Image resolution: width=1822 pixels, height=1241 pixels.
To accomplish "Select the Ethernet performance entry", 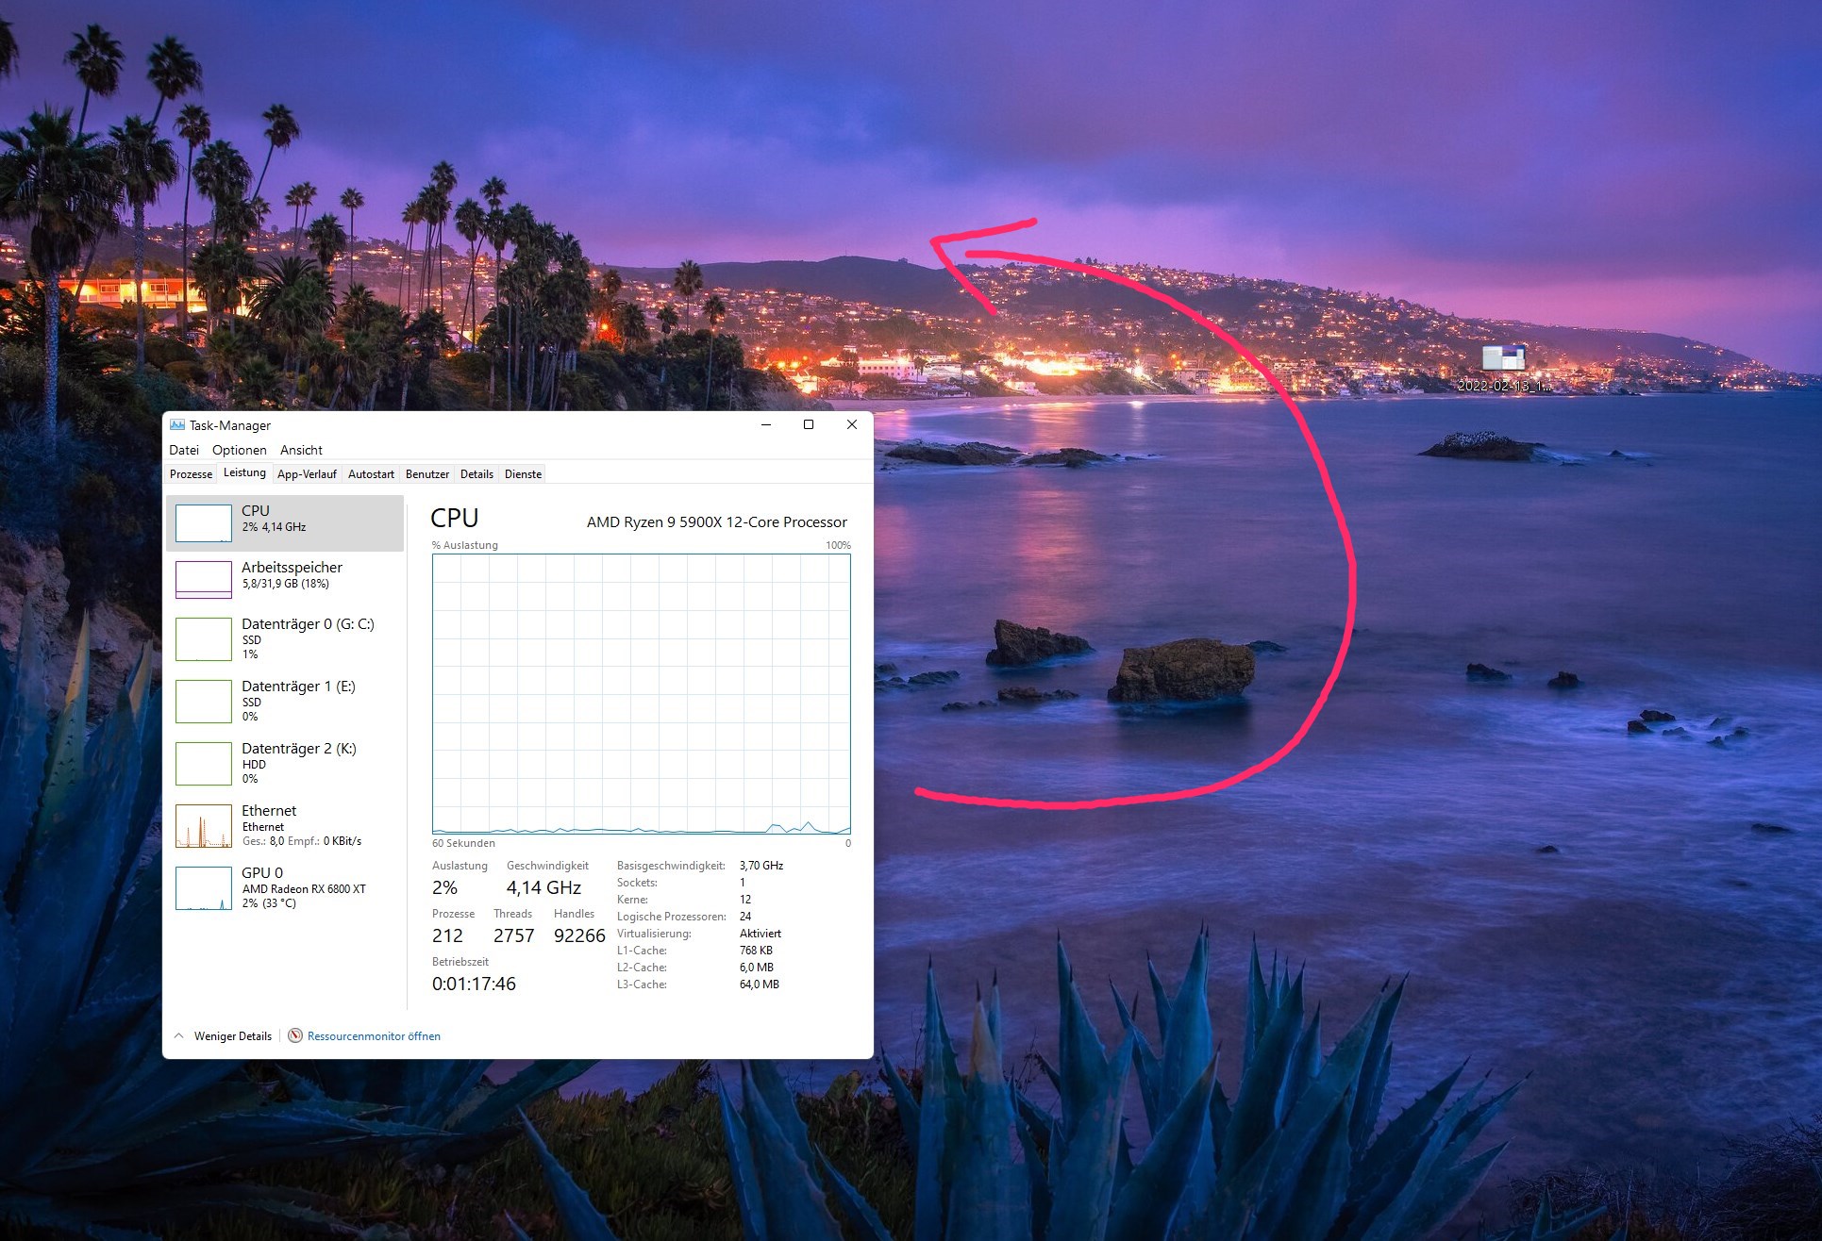I will coord(285,825).
